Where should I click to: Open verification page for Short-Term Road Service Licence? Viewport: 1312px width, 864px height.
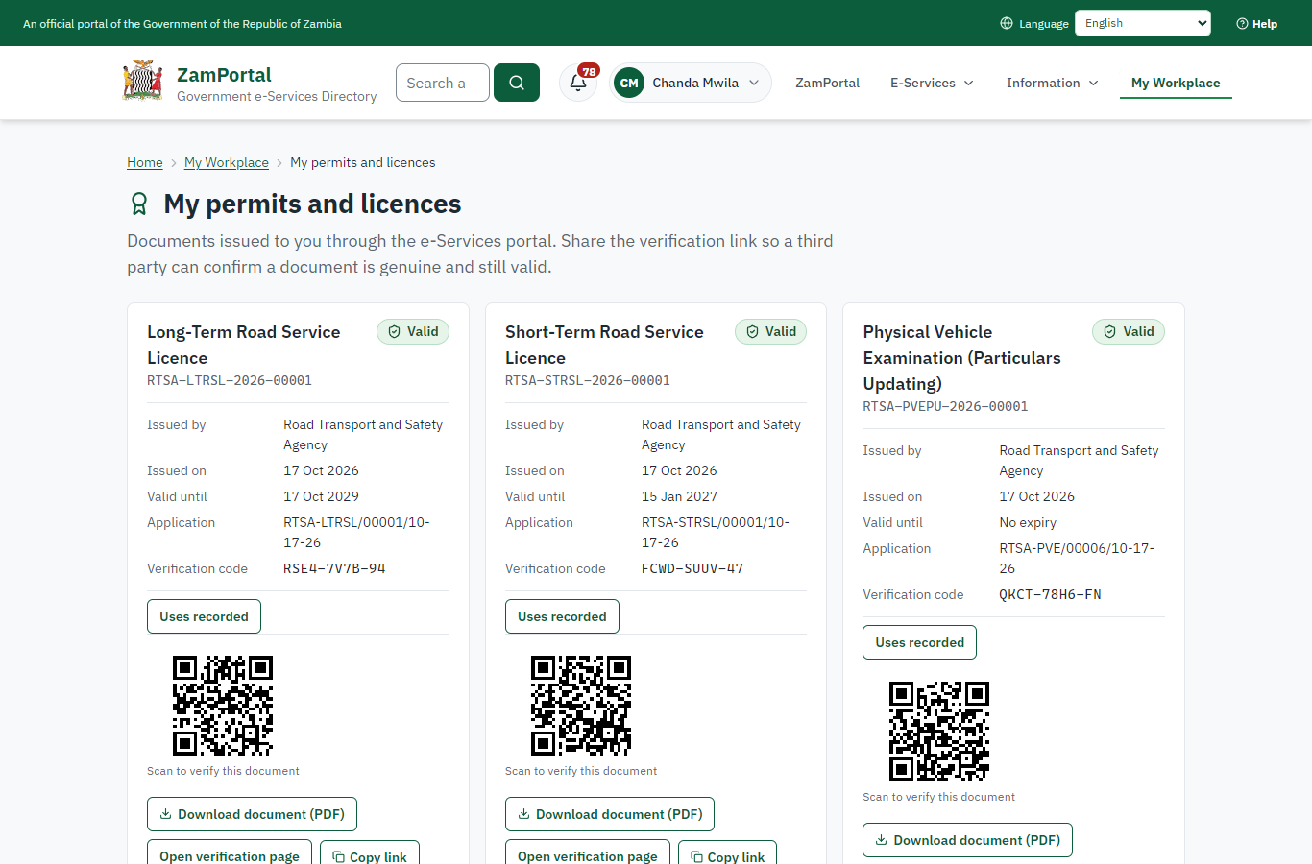[x=588, y=852]
